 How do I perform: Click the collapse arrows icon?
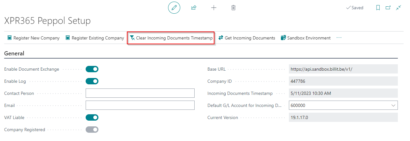(398, 8)
